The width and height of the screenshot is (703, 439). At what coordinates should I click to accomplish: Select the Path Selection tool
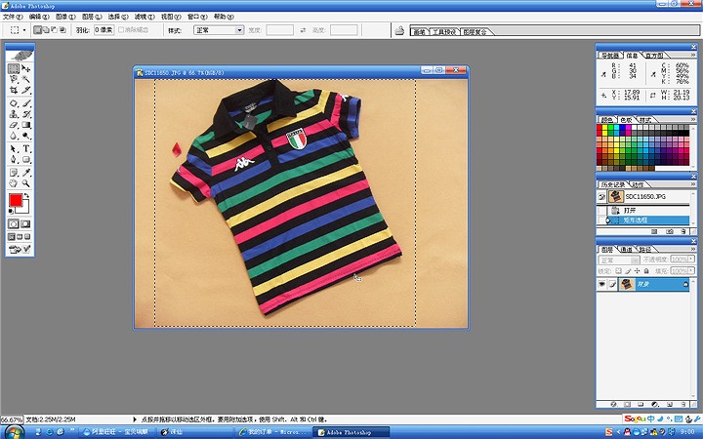[x=14, y=148]
